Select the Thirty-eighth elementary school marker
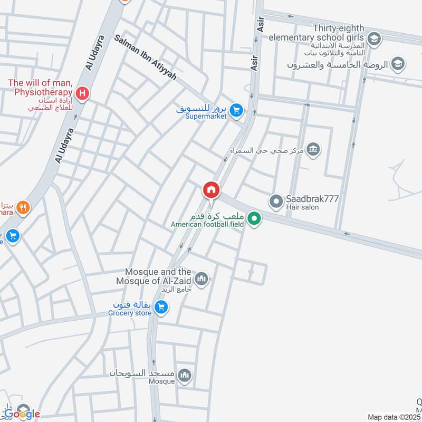422x422 pixels. pos(374,39)
